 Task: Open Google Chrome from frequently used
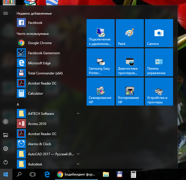tap(40, 43)
